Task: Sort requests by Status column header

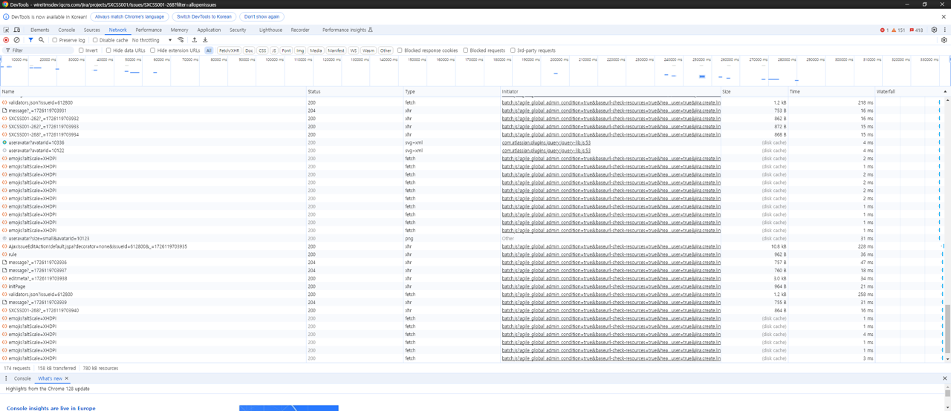Action: (354, 91)
